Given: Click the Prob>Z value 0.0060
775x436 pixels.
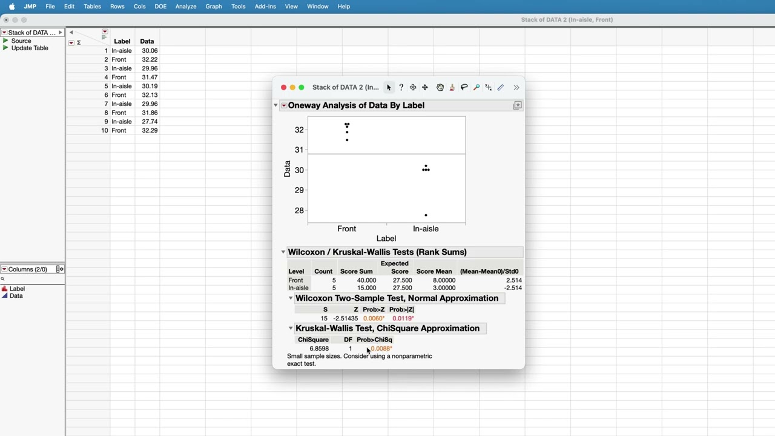Looking at the screenshot, I should click(374, 319).
